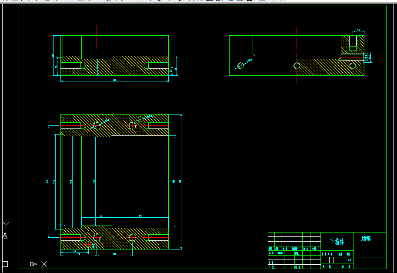
Task: Select top-left large bolt hole in plan view
Action: [x=97, y=125]
